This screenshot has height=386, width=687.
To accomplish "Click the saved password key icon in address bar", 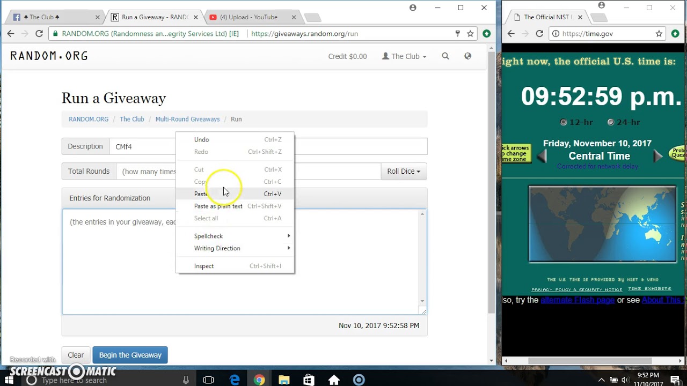I will tap(457, 33).
